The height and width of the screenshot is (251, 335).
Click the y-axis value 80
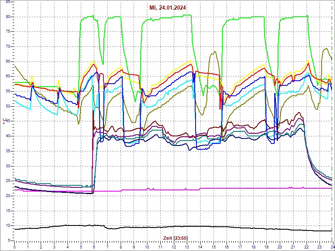coord(8,17)
